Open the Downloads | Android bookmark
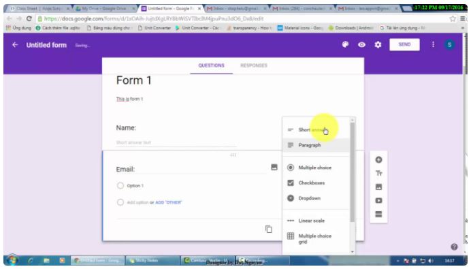This screenshot has width=471, height=269. pos(351,28)
